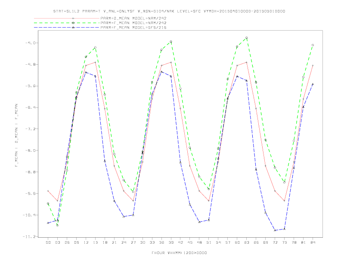Click the x-axis hour label 33
The width and height of the screenshot is (341, 264).
tap(152, 242)
